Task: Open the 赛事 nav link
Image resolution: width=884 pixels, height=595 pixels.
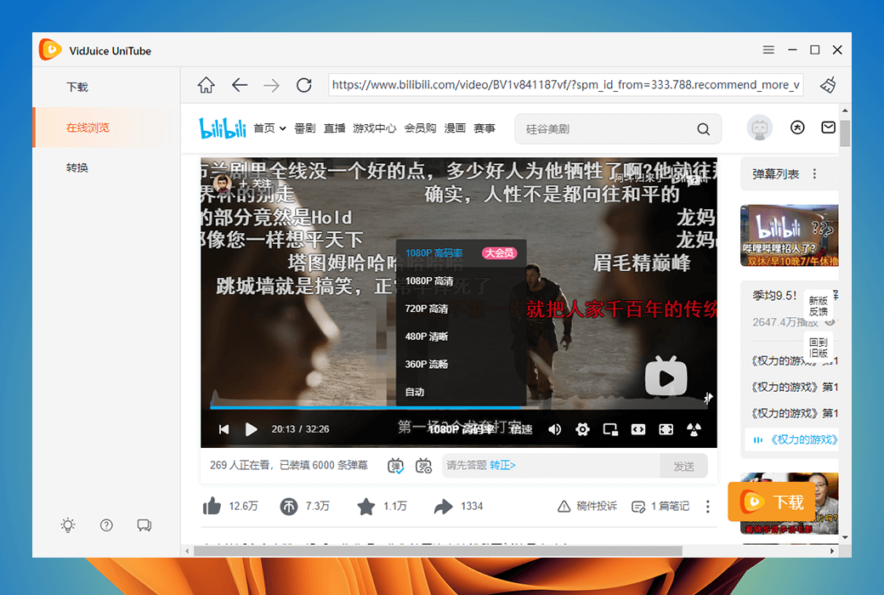Action: point(484,128)
